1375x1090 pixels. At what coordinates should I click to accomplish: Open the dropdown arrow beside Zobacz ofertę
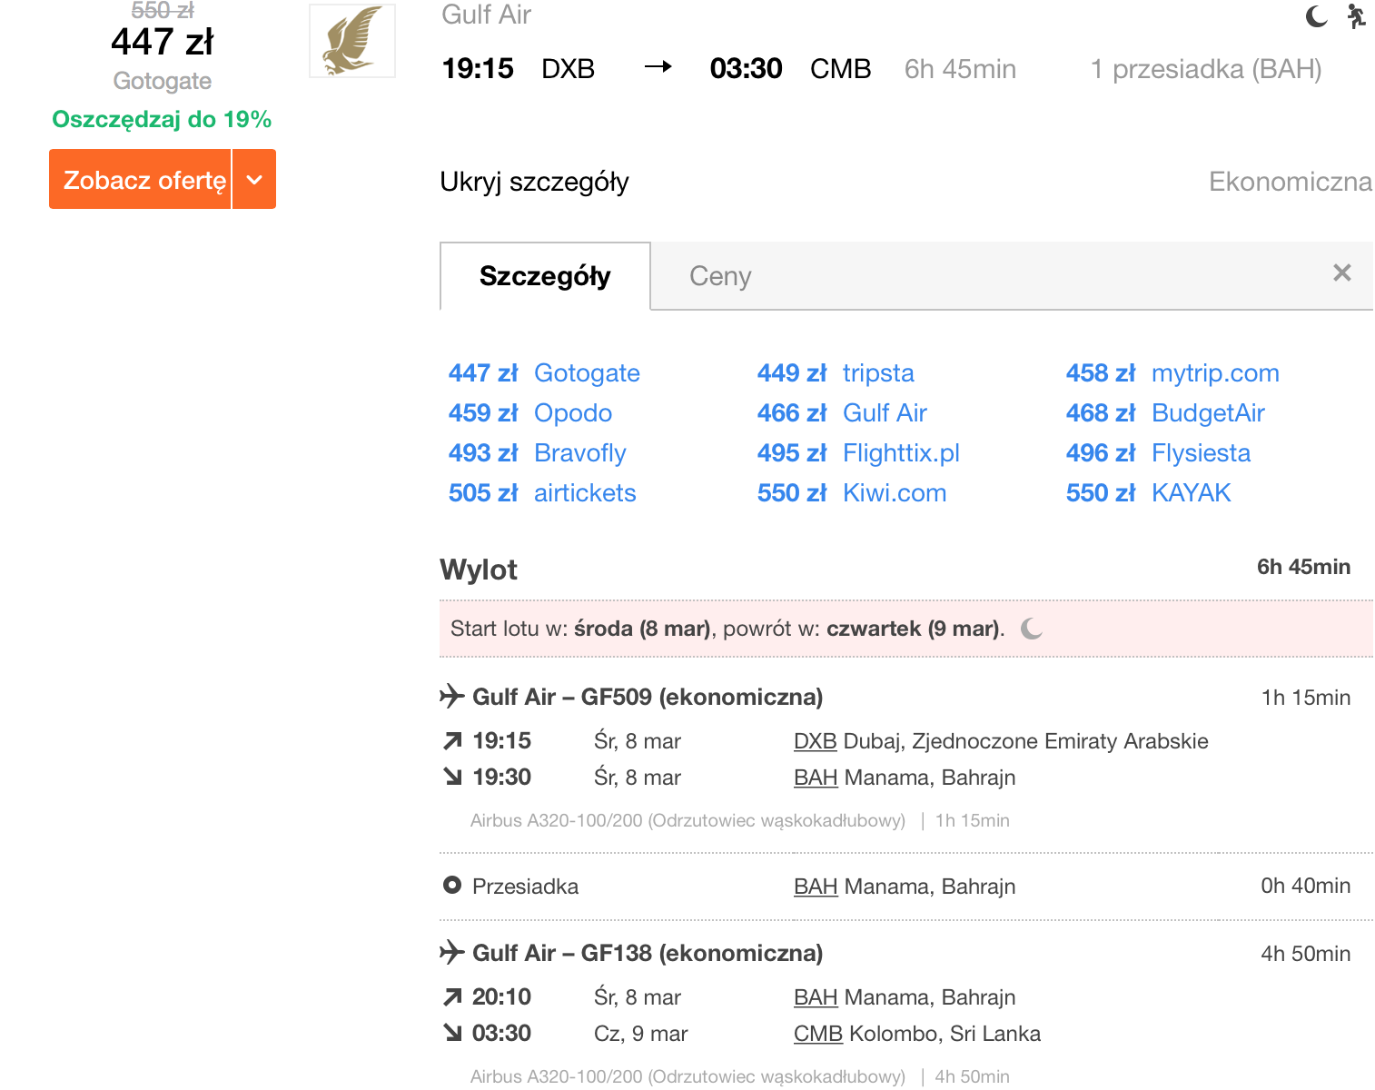coord(254,180)
